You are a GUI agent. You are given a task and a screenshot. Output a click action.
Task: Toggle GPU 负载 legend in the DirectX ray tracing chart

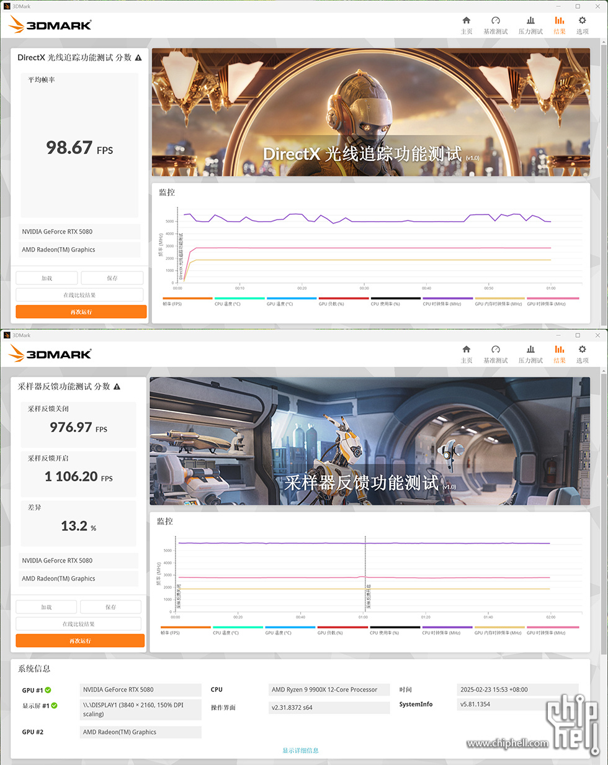(x=344, y=301)
